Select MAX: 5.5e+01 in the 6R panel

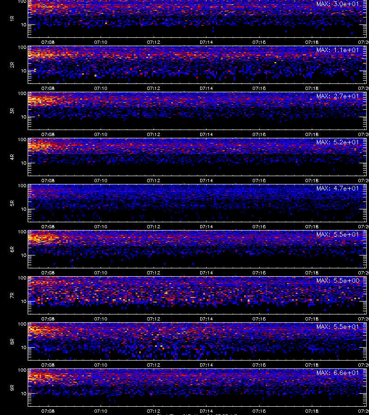[x=338, y=234]
